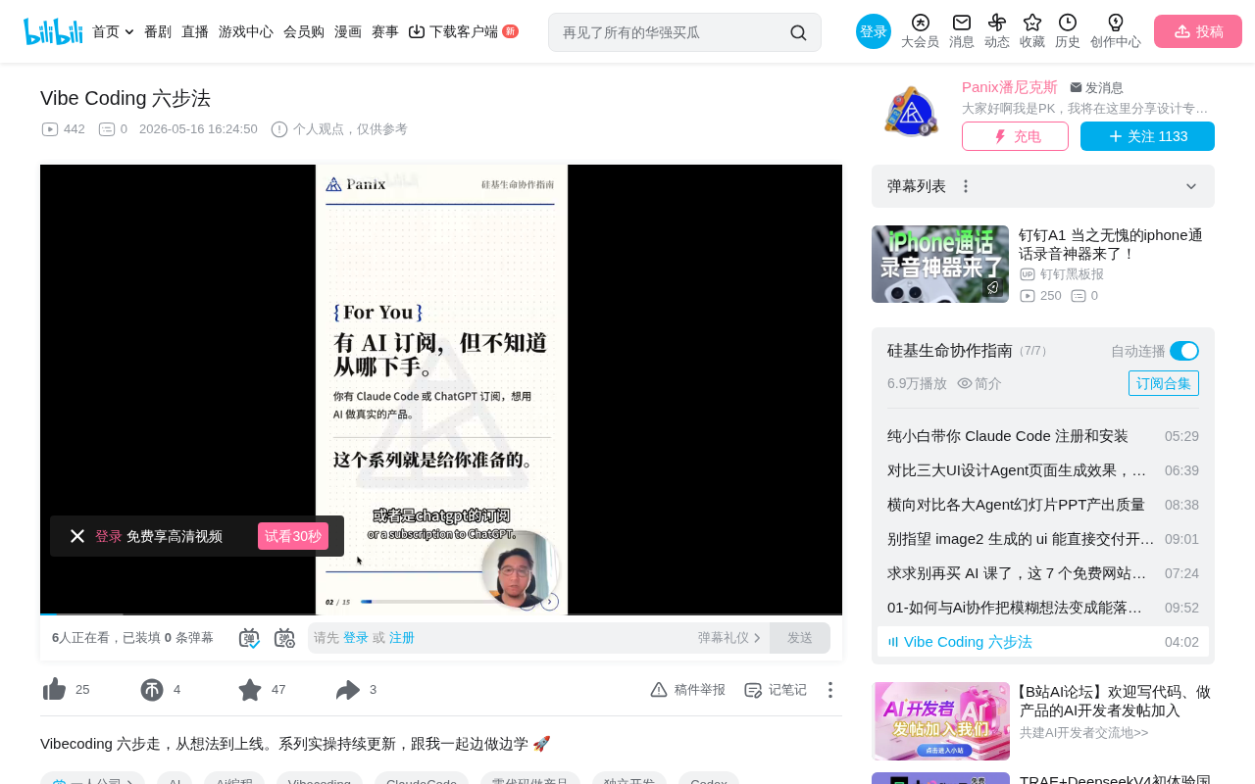Open 弹幕列表 more options dots
This screenshot has height=784, width=1255.
pyautogui.click(x=966, y=186)
